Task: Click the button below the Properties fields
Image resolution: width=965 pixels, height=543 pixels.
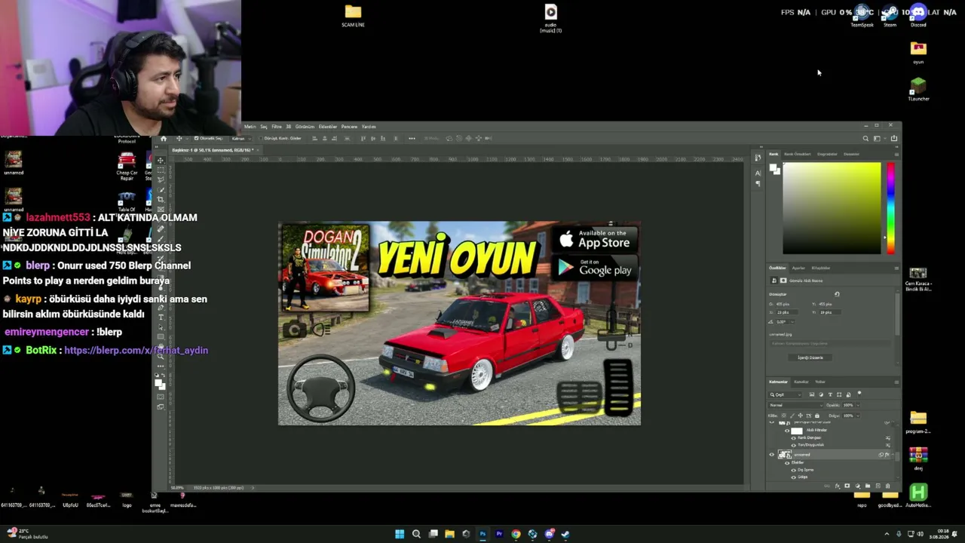Action: tap(810, 357)
